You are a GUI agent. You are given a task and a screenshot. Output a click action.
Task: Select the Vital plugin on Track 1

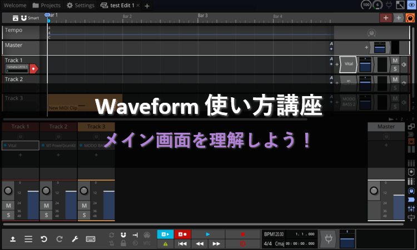tap(348, 64)
